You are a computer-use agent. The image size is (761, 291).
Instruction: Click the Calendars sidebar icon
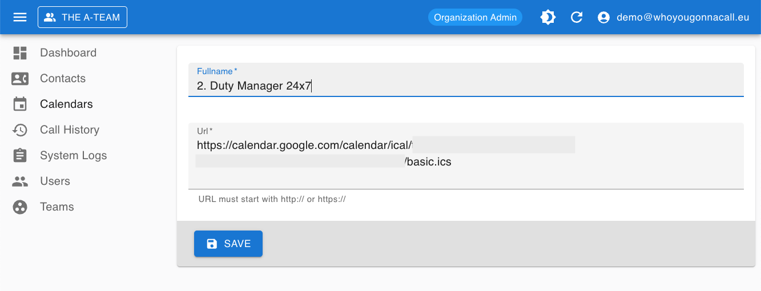[20, 104]
